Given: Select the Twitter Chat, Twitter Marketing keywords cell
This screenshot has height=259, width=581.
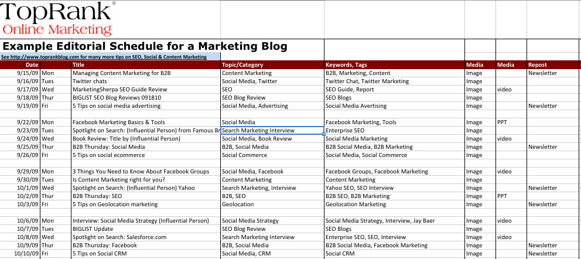Looking at the screenshot, I should (x=367, y=81).
